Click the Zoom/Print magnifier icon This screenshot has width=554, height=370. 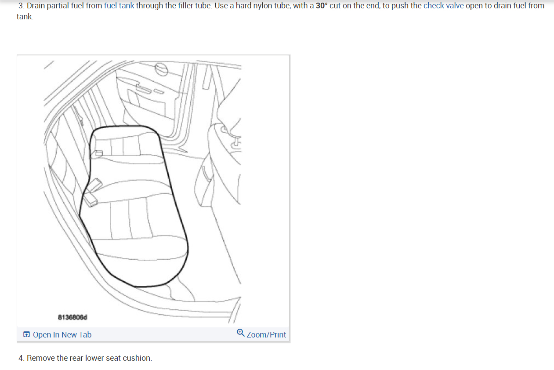coord(241,334)
